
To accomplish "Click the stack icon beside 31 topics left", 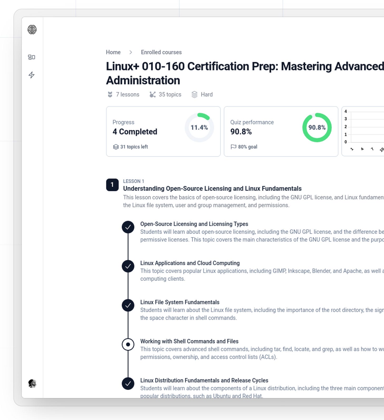I will (116, 147).
